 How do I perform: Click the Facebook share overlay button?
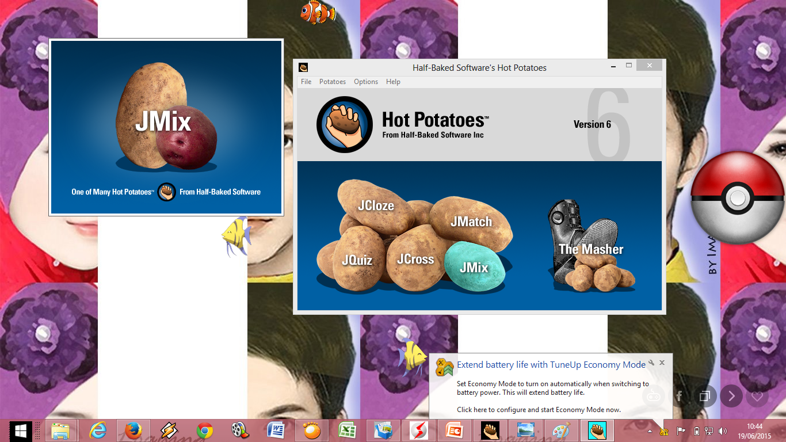(679, 396)
